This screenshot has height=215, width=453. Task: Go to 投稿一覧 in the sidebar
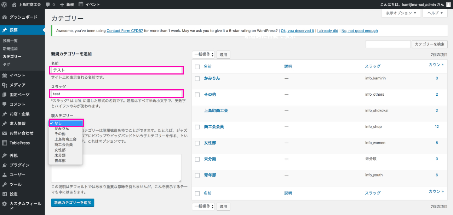tap(10, 41)
